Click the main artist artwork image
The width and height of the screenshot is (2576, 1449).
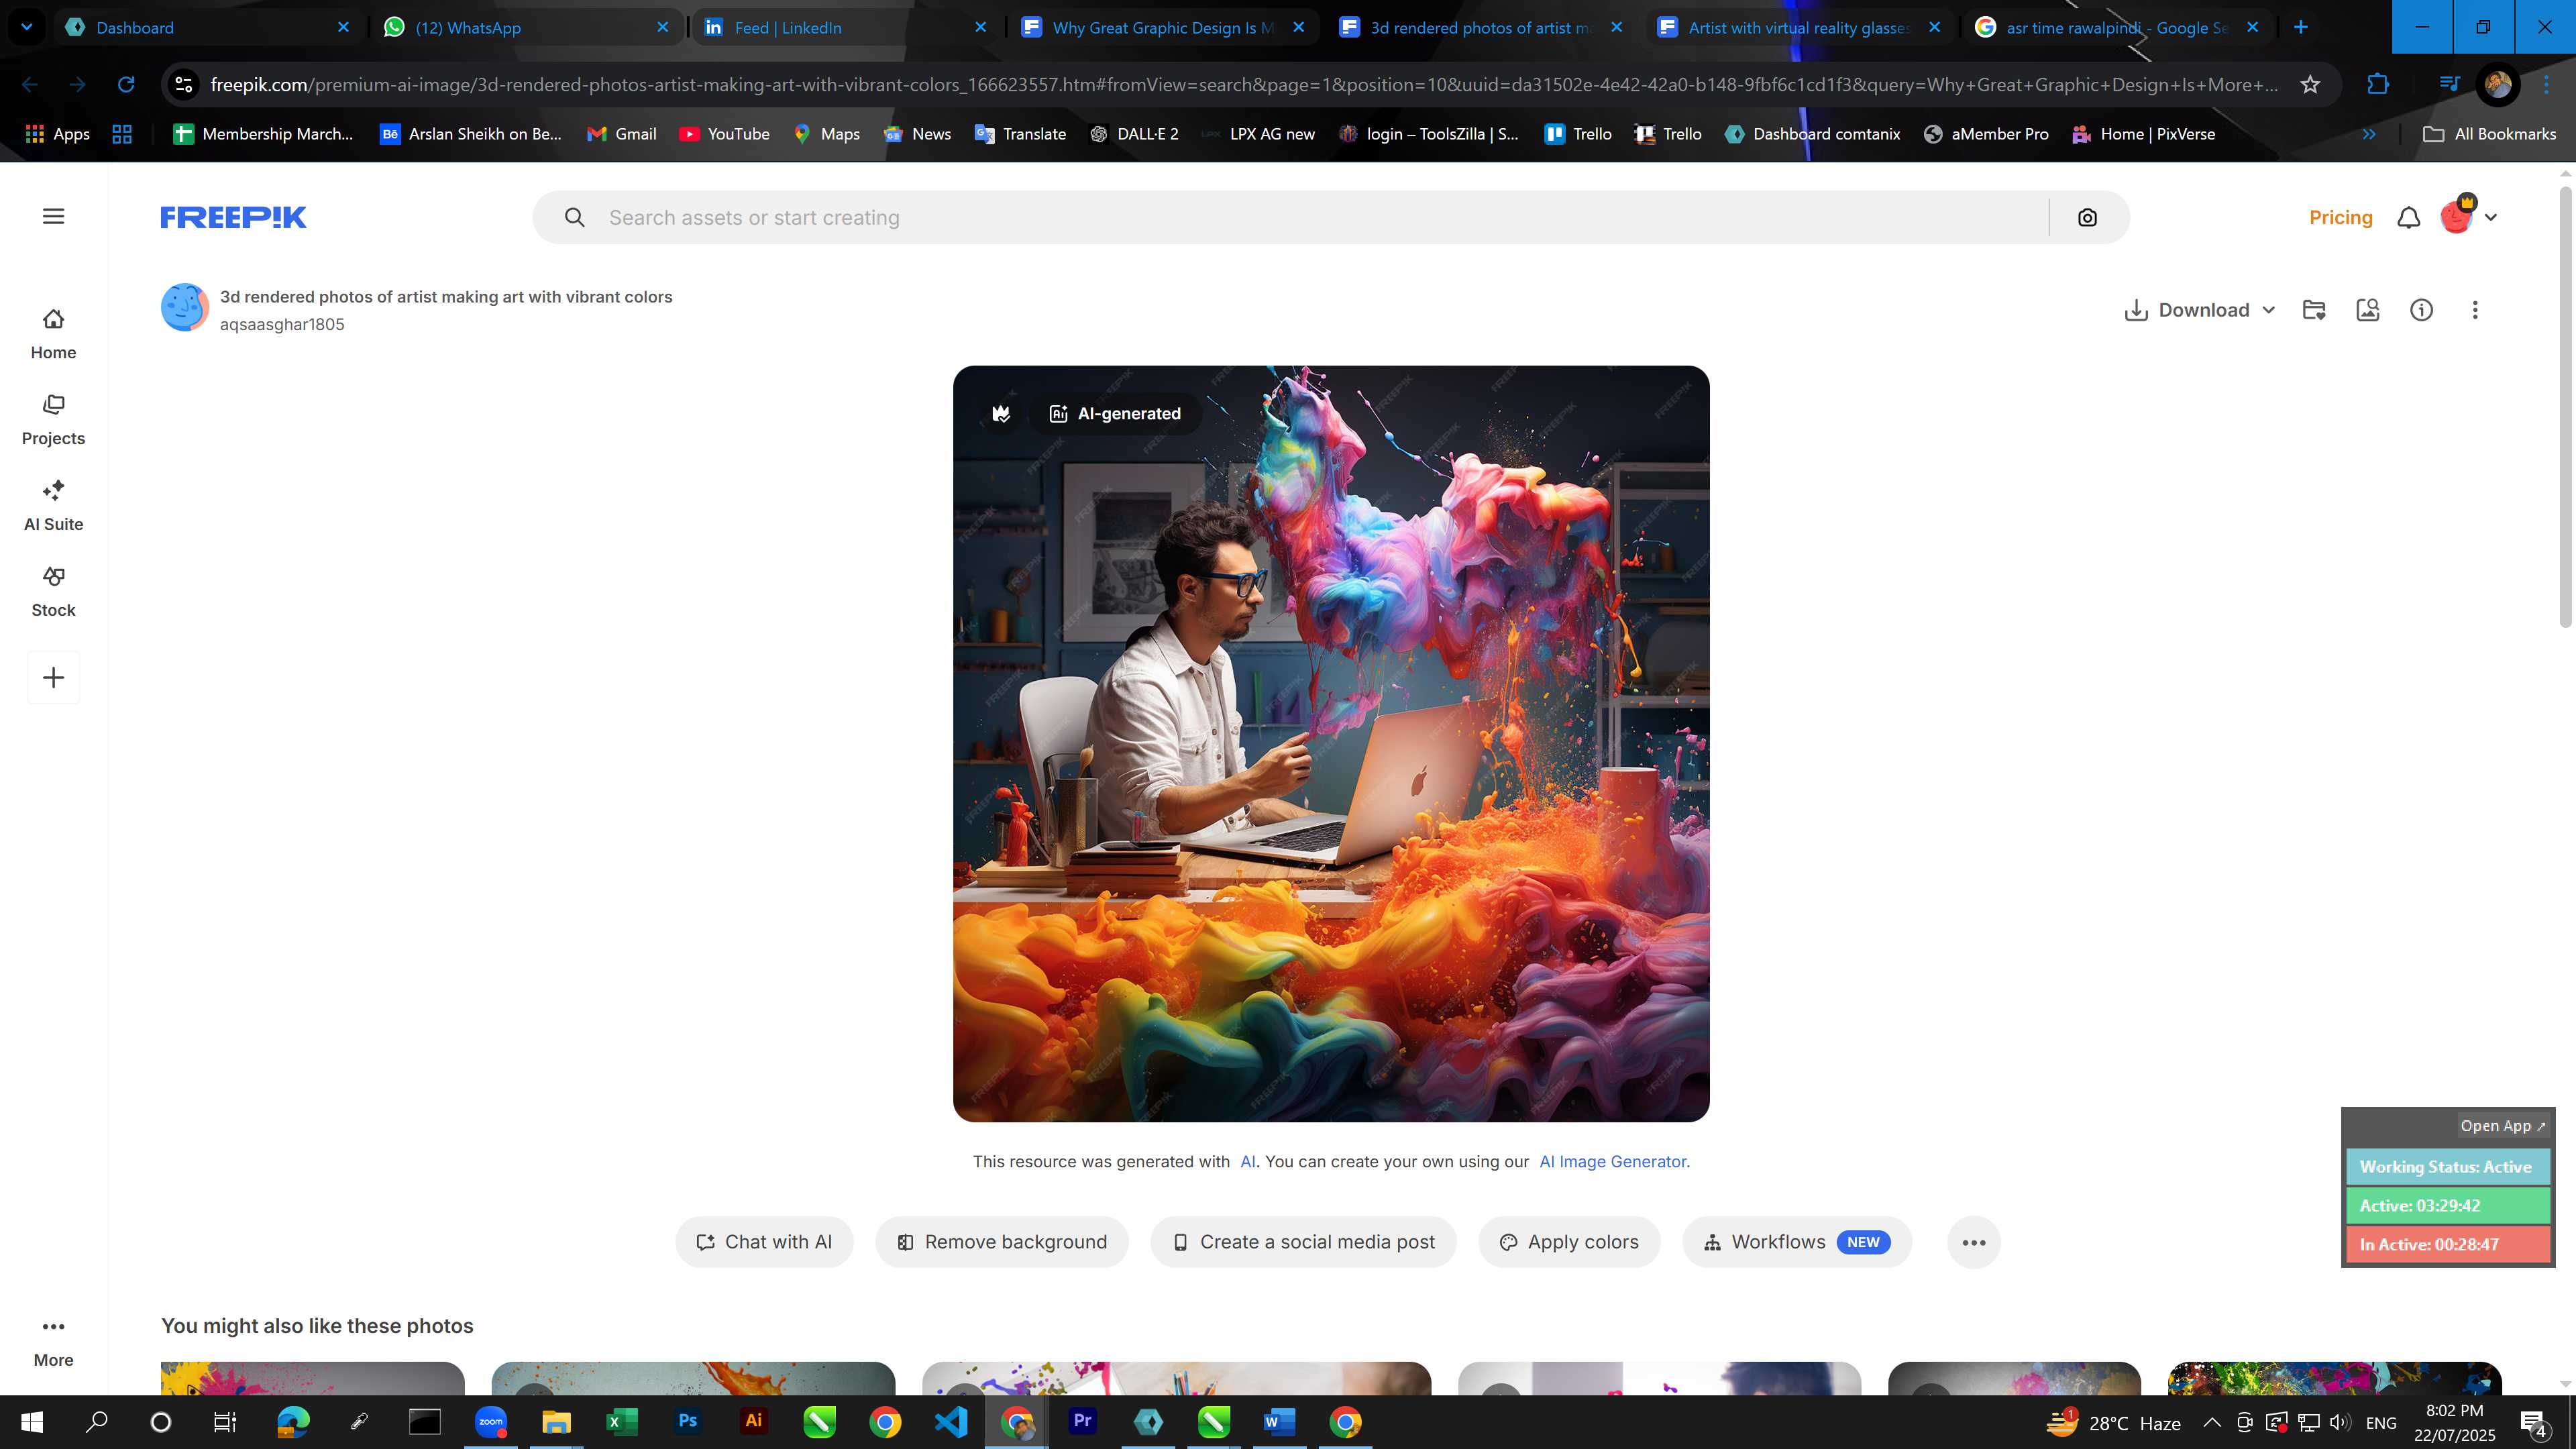point(1331,744)
